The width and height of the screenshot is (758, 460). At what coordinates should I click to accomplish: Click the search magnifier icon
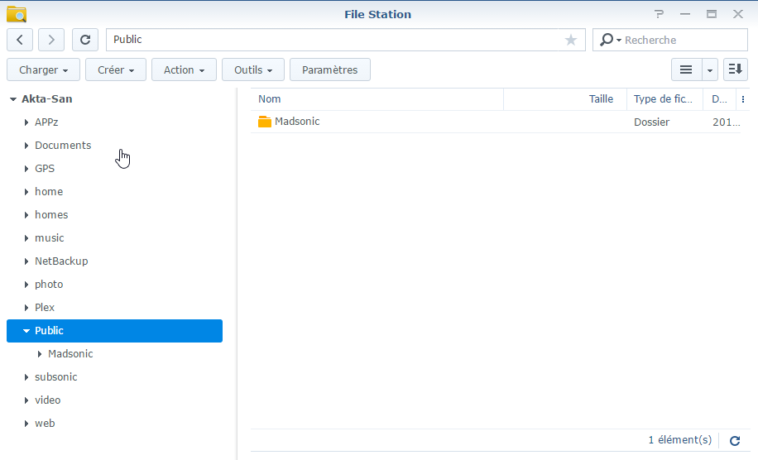[x=607, y=40]
